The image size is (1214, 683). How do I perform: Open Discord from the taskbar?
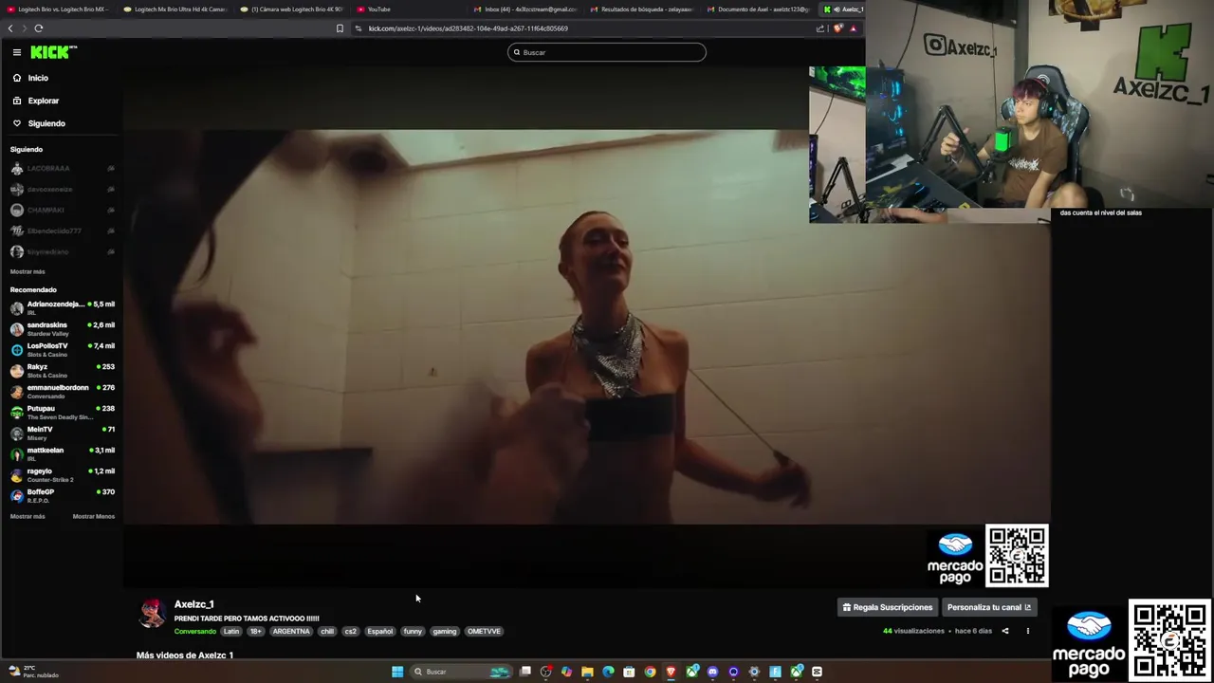[x=712, y=672]
